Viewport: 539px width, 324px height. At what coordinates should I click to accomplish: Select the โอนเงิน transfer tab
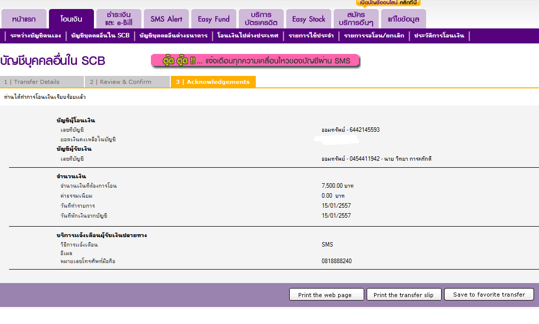coord(71,19)
